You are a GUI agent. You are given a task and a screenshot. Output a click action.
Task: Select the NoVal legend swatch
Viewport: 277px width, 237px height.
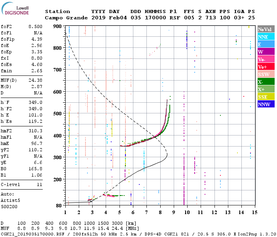tap(266, 29)
